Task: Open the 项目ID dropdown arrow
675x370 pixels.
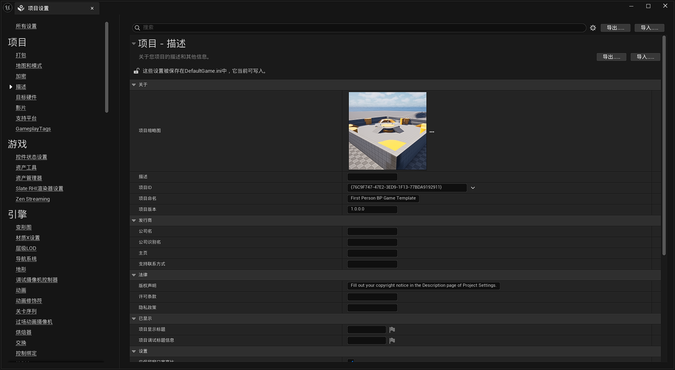Action: (x=473, y=188)
